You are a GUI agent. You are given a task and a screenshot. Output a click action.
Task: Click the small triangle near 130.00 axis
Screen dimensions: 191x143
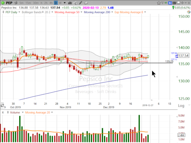(177, 77)
